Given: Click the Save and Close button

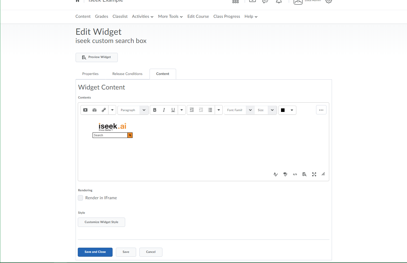Looking at the screenshot, I should pos(95,252).
